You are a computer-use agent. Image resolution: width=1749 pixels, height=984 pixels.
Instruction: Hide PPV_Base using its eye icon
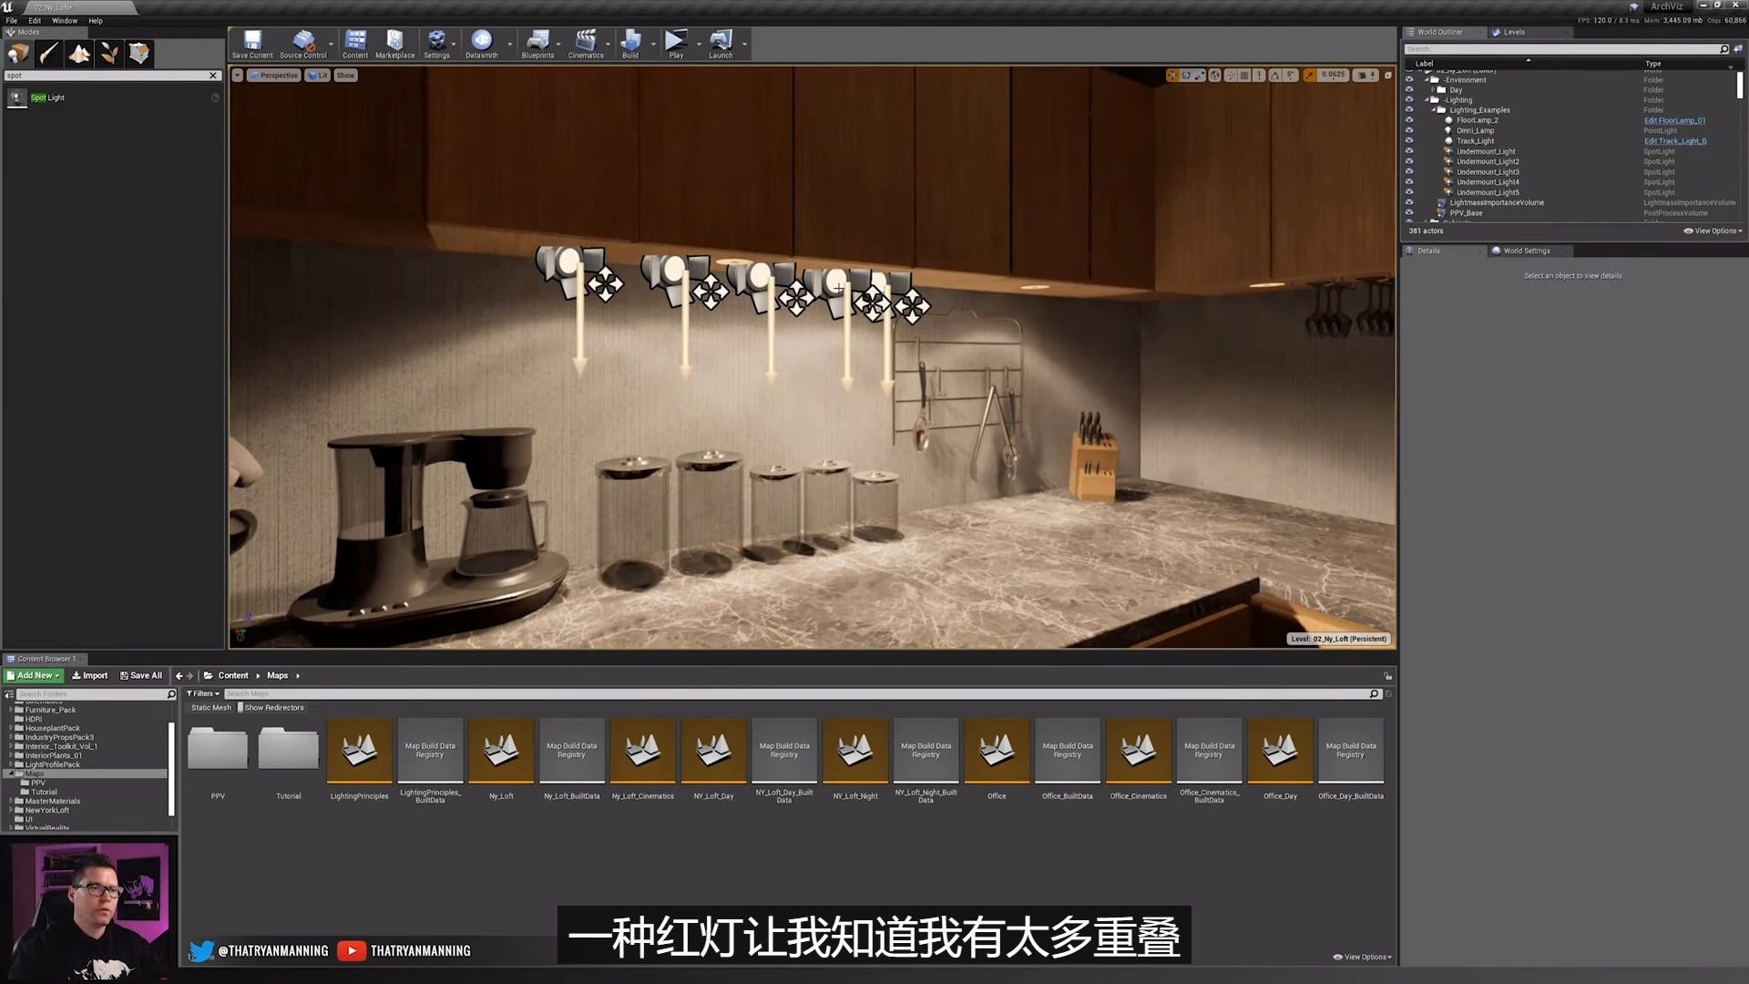click(x=1409, y=212)
